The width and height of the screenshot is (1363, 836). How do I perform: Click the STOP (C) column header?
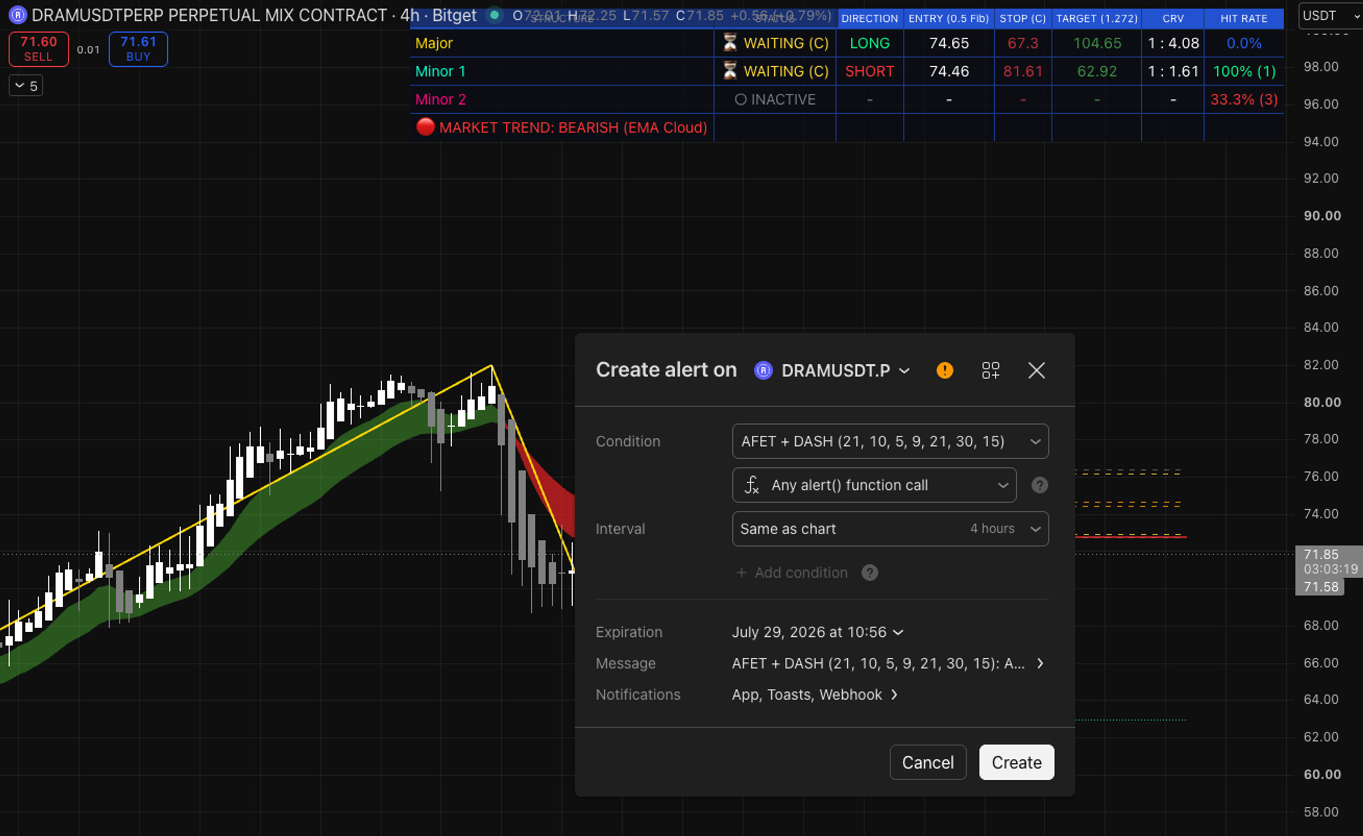point(1023,19)
